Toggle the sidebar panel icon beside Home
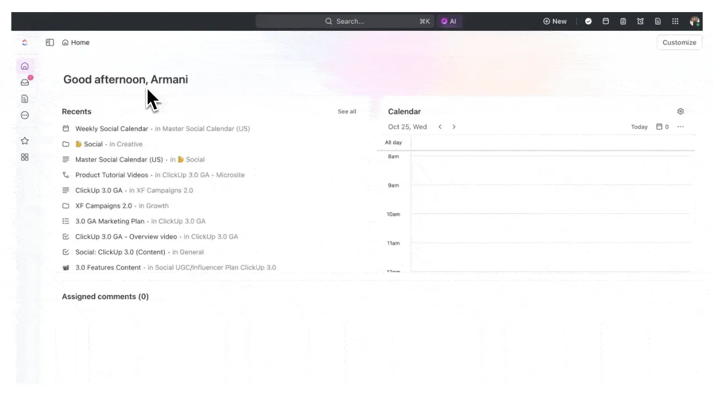 click(50, 42)
